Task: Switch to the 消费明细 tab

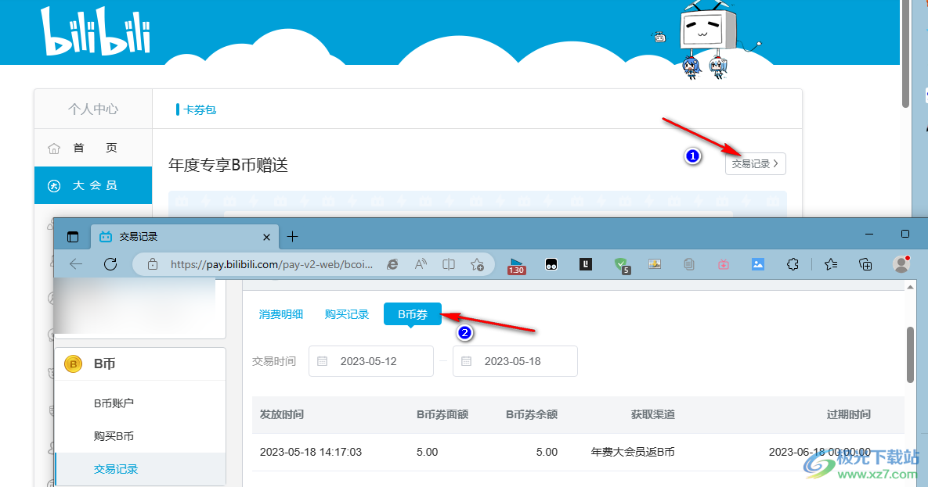Action: tap(280, 314)
